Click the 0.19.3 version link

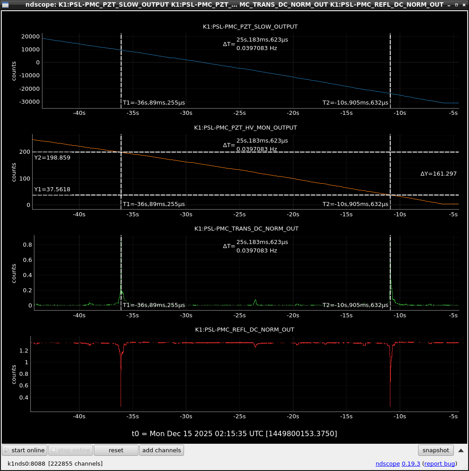[411, 463]
